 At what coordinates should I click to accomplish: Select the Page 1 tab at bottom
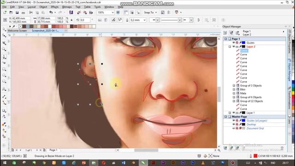(x=53, y=150)
